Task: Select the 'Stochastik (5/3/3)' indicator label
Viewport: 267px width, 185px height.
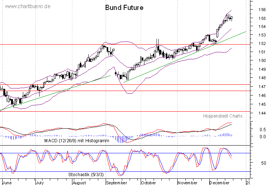Action: (x=86, y=174)
